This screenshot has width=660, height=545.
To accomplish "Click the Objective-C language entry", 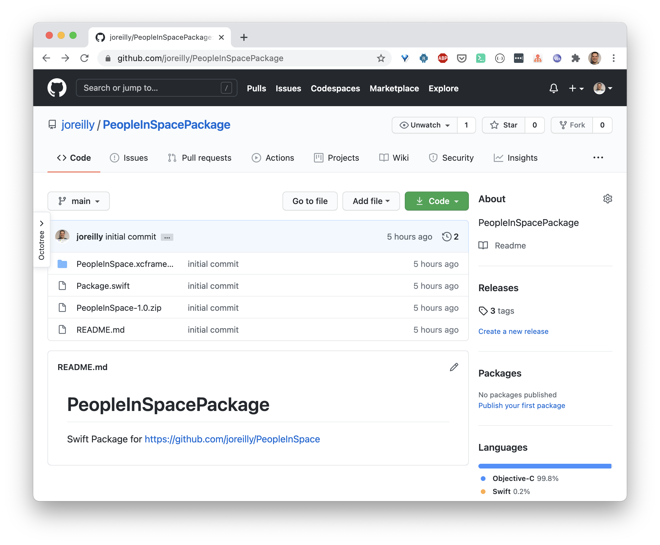I will pos(520,479).
